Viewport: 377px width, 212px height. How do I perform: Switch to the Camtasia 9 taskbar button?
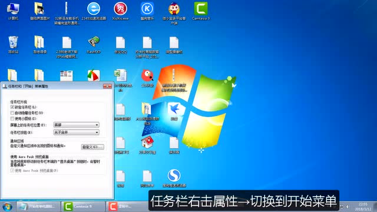coord(82,207)
